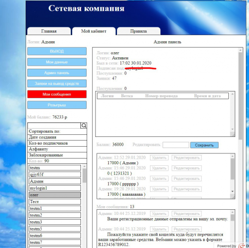Select user Админ in the list
The height and width of the screenshot is (248, 249).
point(55,181)
